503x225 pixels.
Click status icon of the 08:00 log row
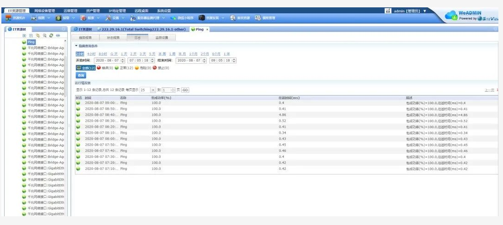tap(78, 139)
